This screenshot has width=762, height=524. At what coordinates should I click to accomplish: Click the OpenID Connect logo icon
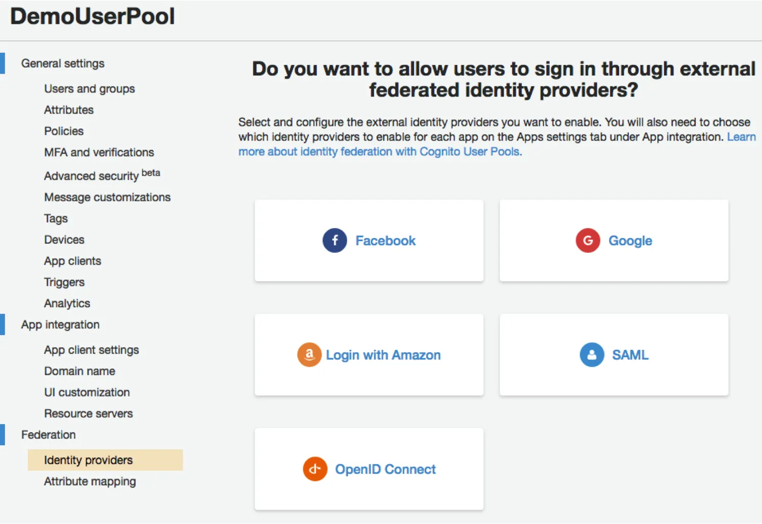click(315, 469)
